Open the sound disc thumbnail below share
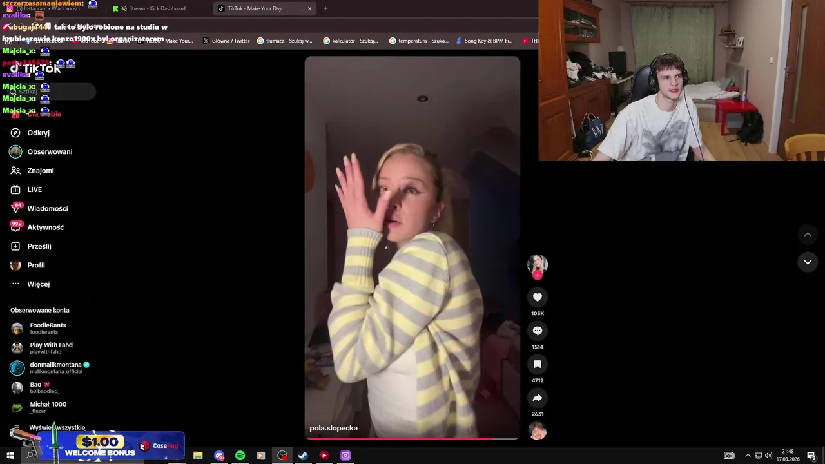 pyautogui.click(x=537, y=430)
